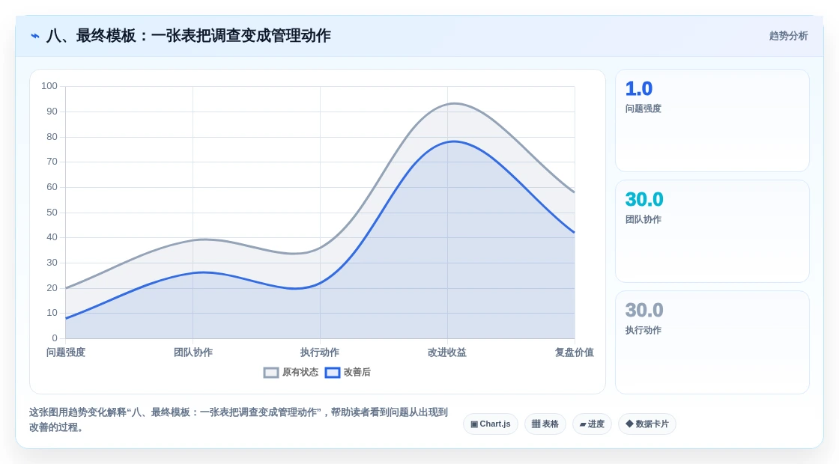This screenshot has height=464, width=839.
Task: Select the Chart.js tag pill
Action: [491, 424]
